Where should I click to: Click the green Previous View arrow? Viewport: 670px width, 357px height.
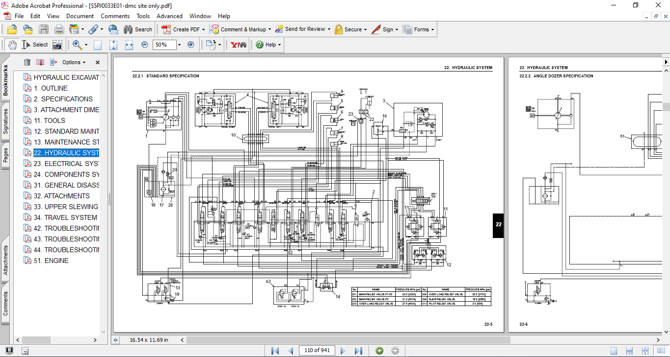pos(379,351)
